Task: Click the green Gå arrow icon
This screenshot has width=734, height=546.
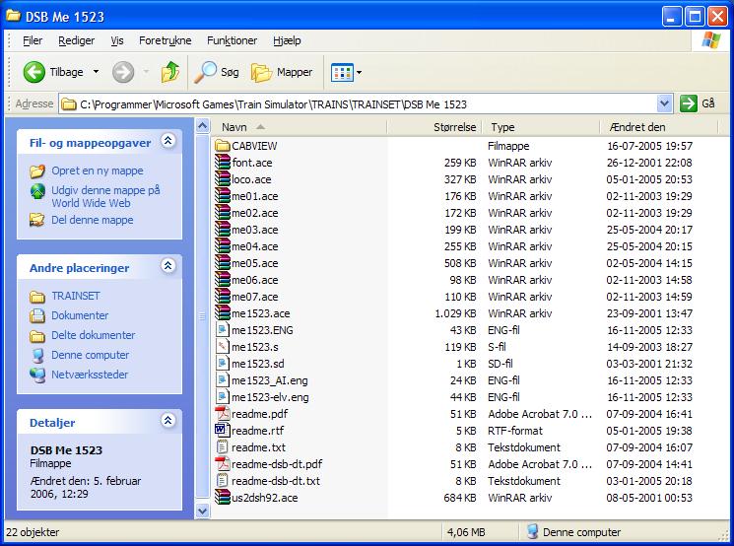Action: [x=688, y=103]
